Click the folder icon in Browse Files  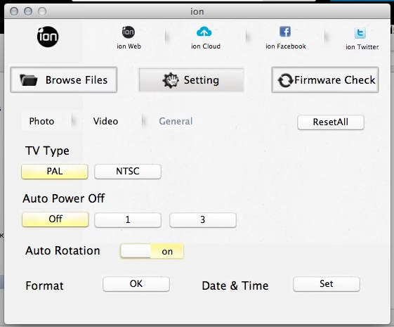tap(28, 80)
